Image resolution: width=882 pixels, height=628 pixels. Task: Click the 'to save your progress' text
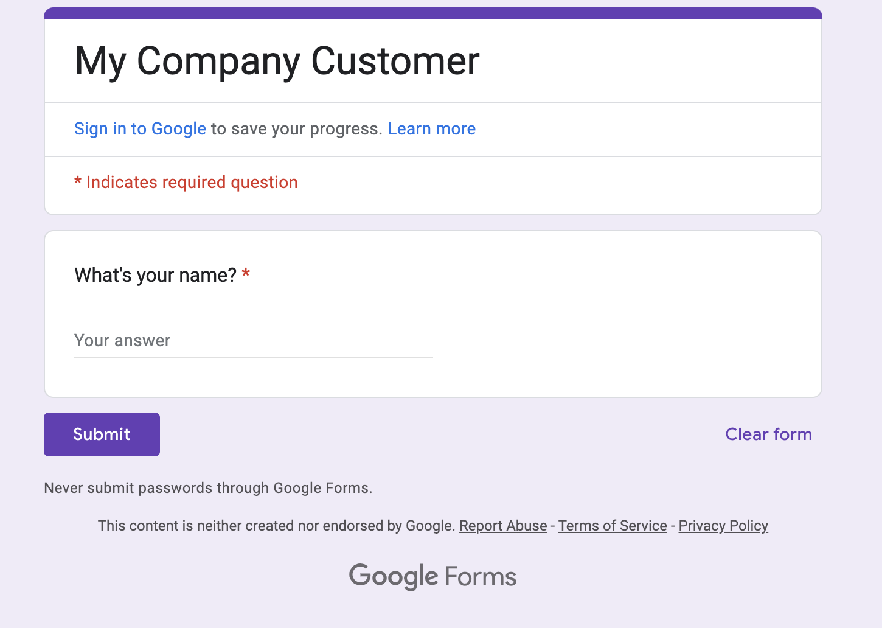point(297,129)
